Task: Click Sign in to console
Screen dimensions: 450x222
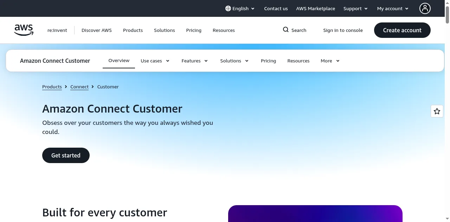Action: 343,30
